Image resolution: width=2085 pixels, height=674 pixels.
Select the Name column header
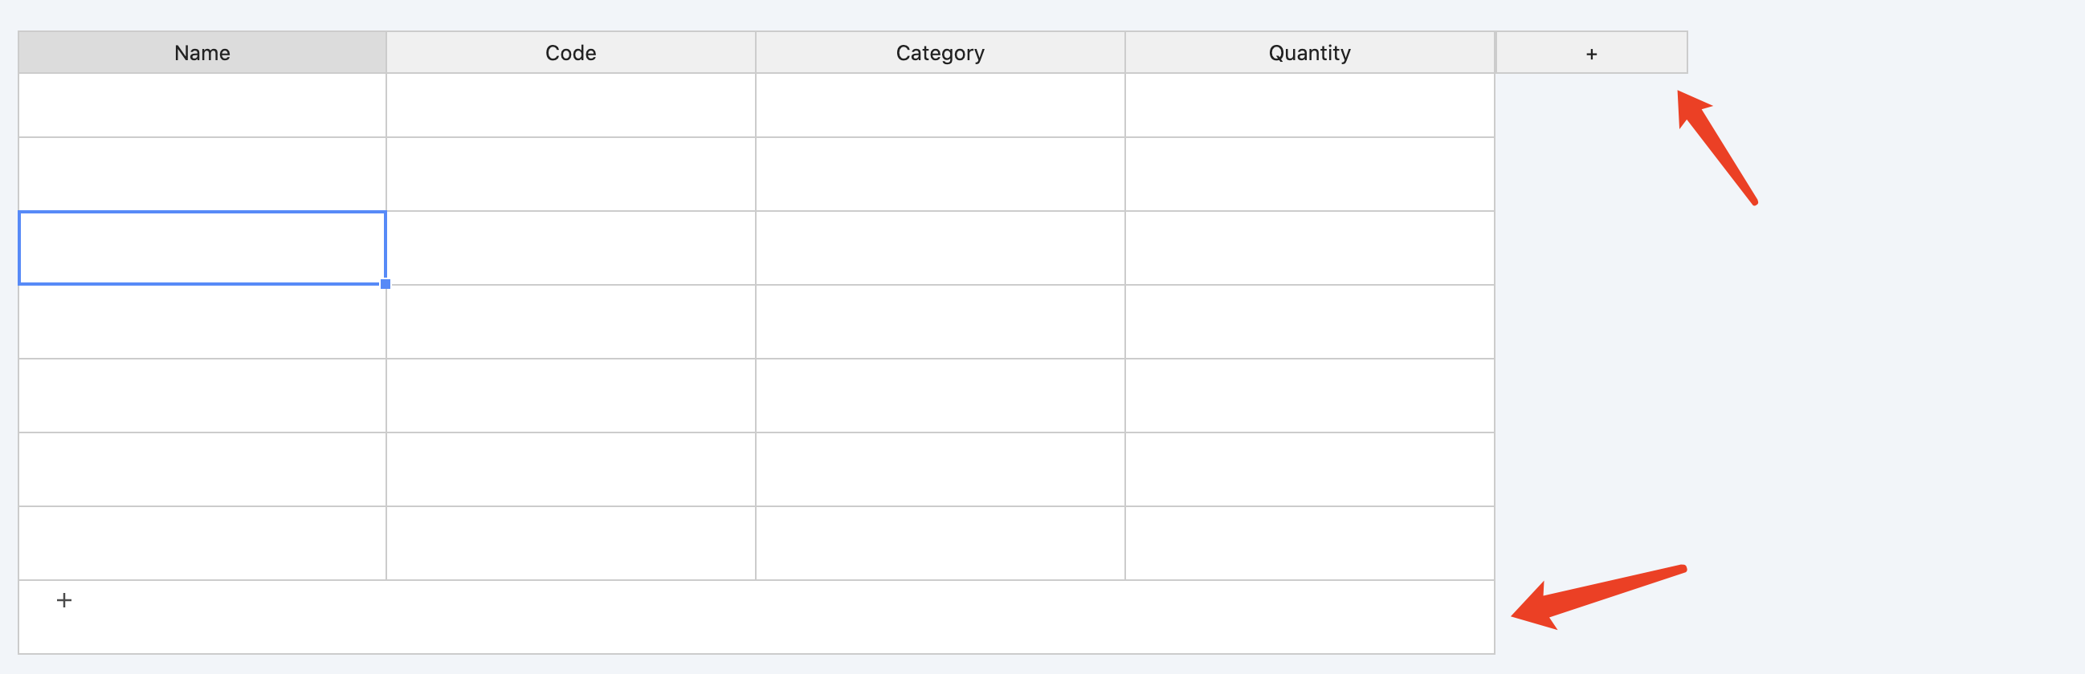202,52
